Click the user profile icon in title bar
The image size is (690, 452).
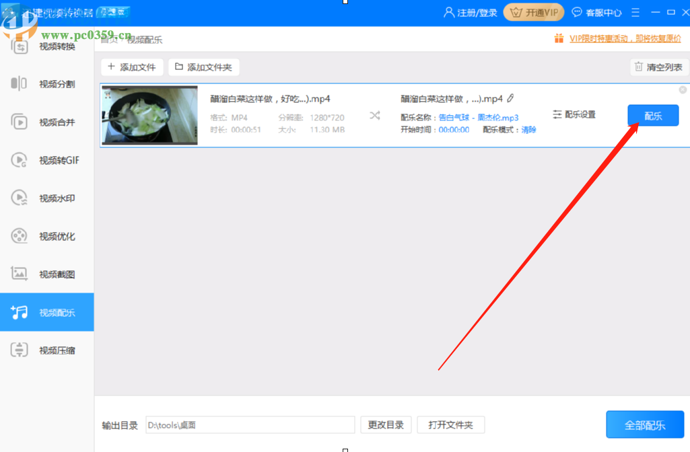pos(448,12)
